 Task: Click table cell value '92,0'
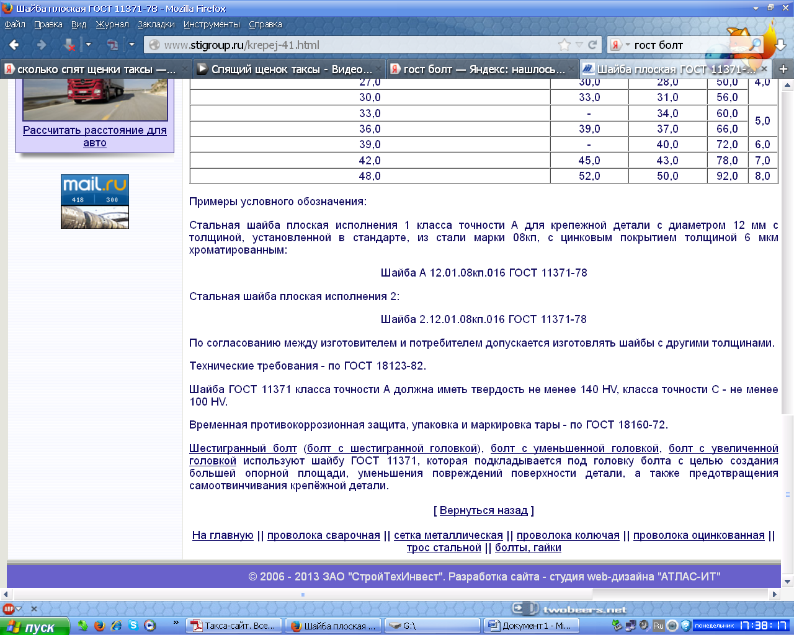[727, 176]
